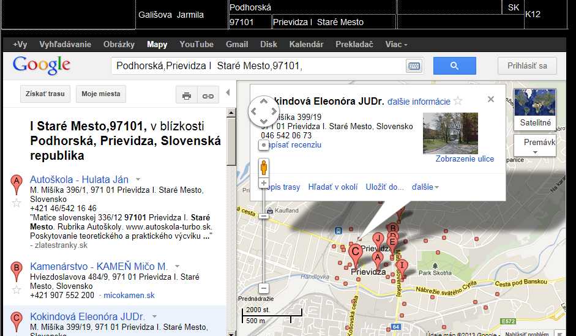This screenshot has width=576, height=336.
Task: Click results panel scroll-up arrow
Action: pos(231,113)
